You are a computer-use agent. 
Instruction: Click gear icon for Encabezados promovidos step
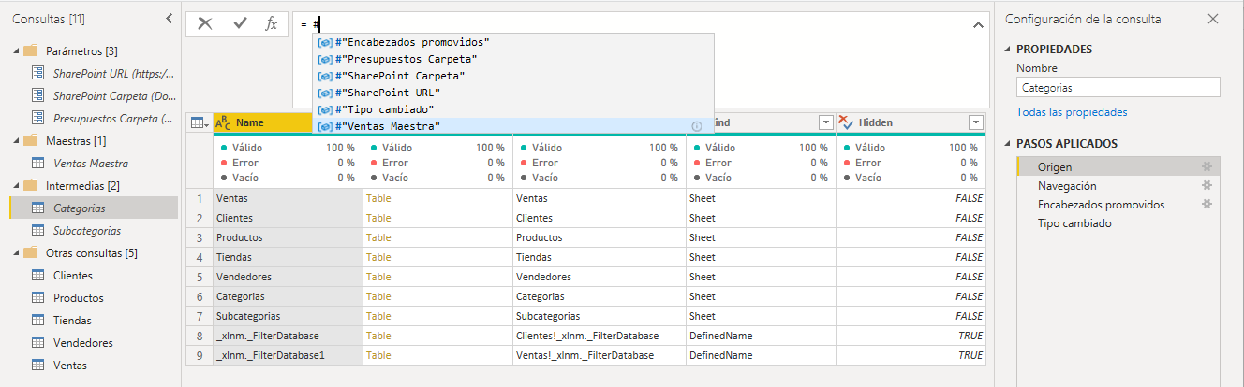(x=1207, y=205)
